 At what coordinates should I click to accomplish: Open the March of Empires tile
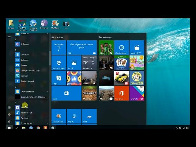[106, 93]
